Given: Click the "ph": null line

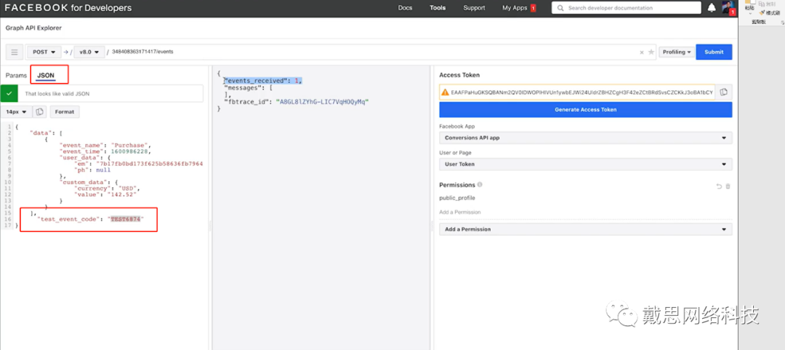Looking at the screenshot, I should (x=92, y=170).
